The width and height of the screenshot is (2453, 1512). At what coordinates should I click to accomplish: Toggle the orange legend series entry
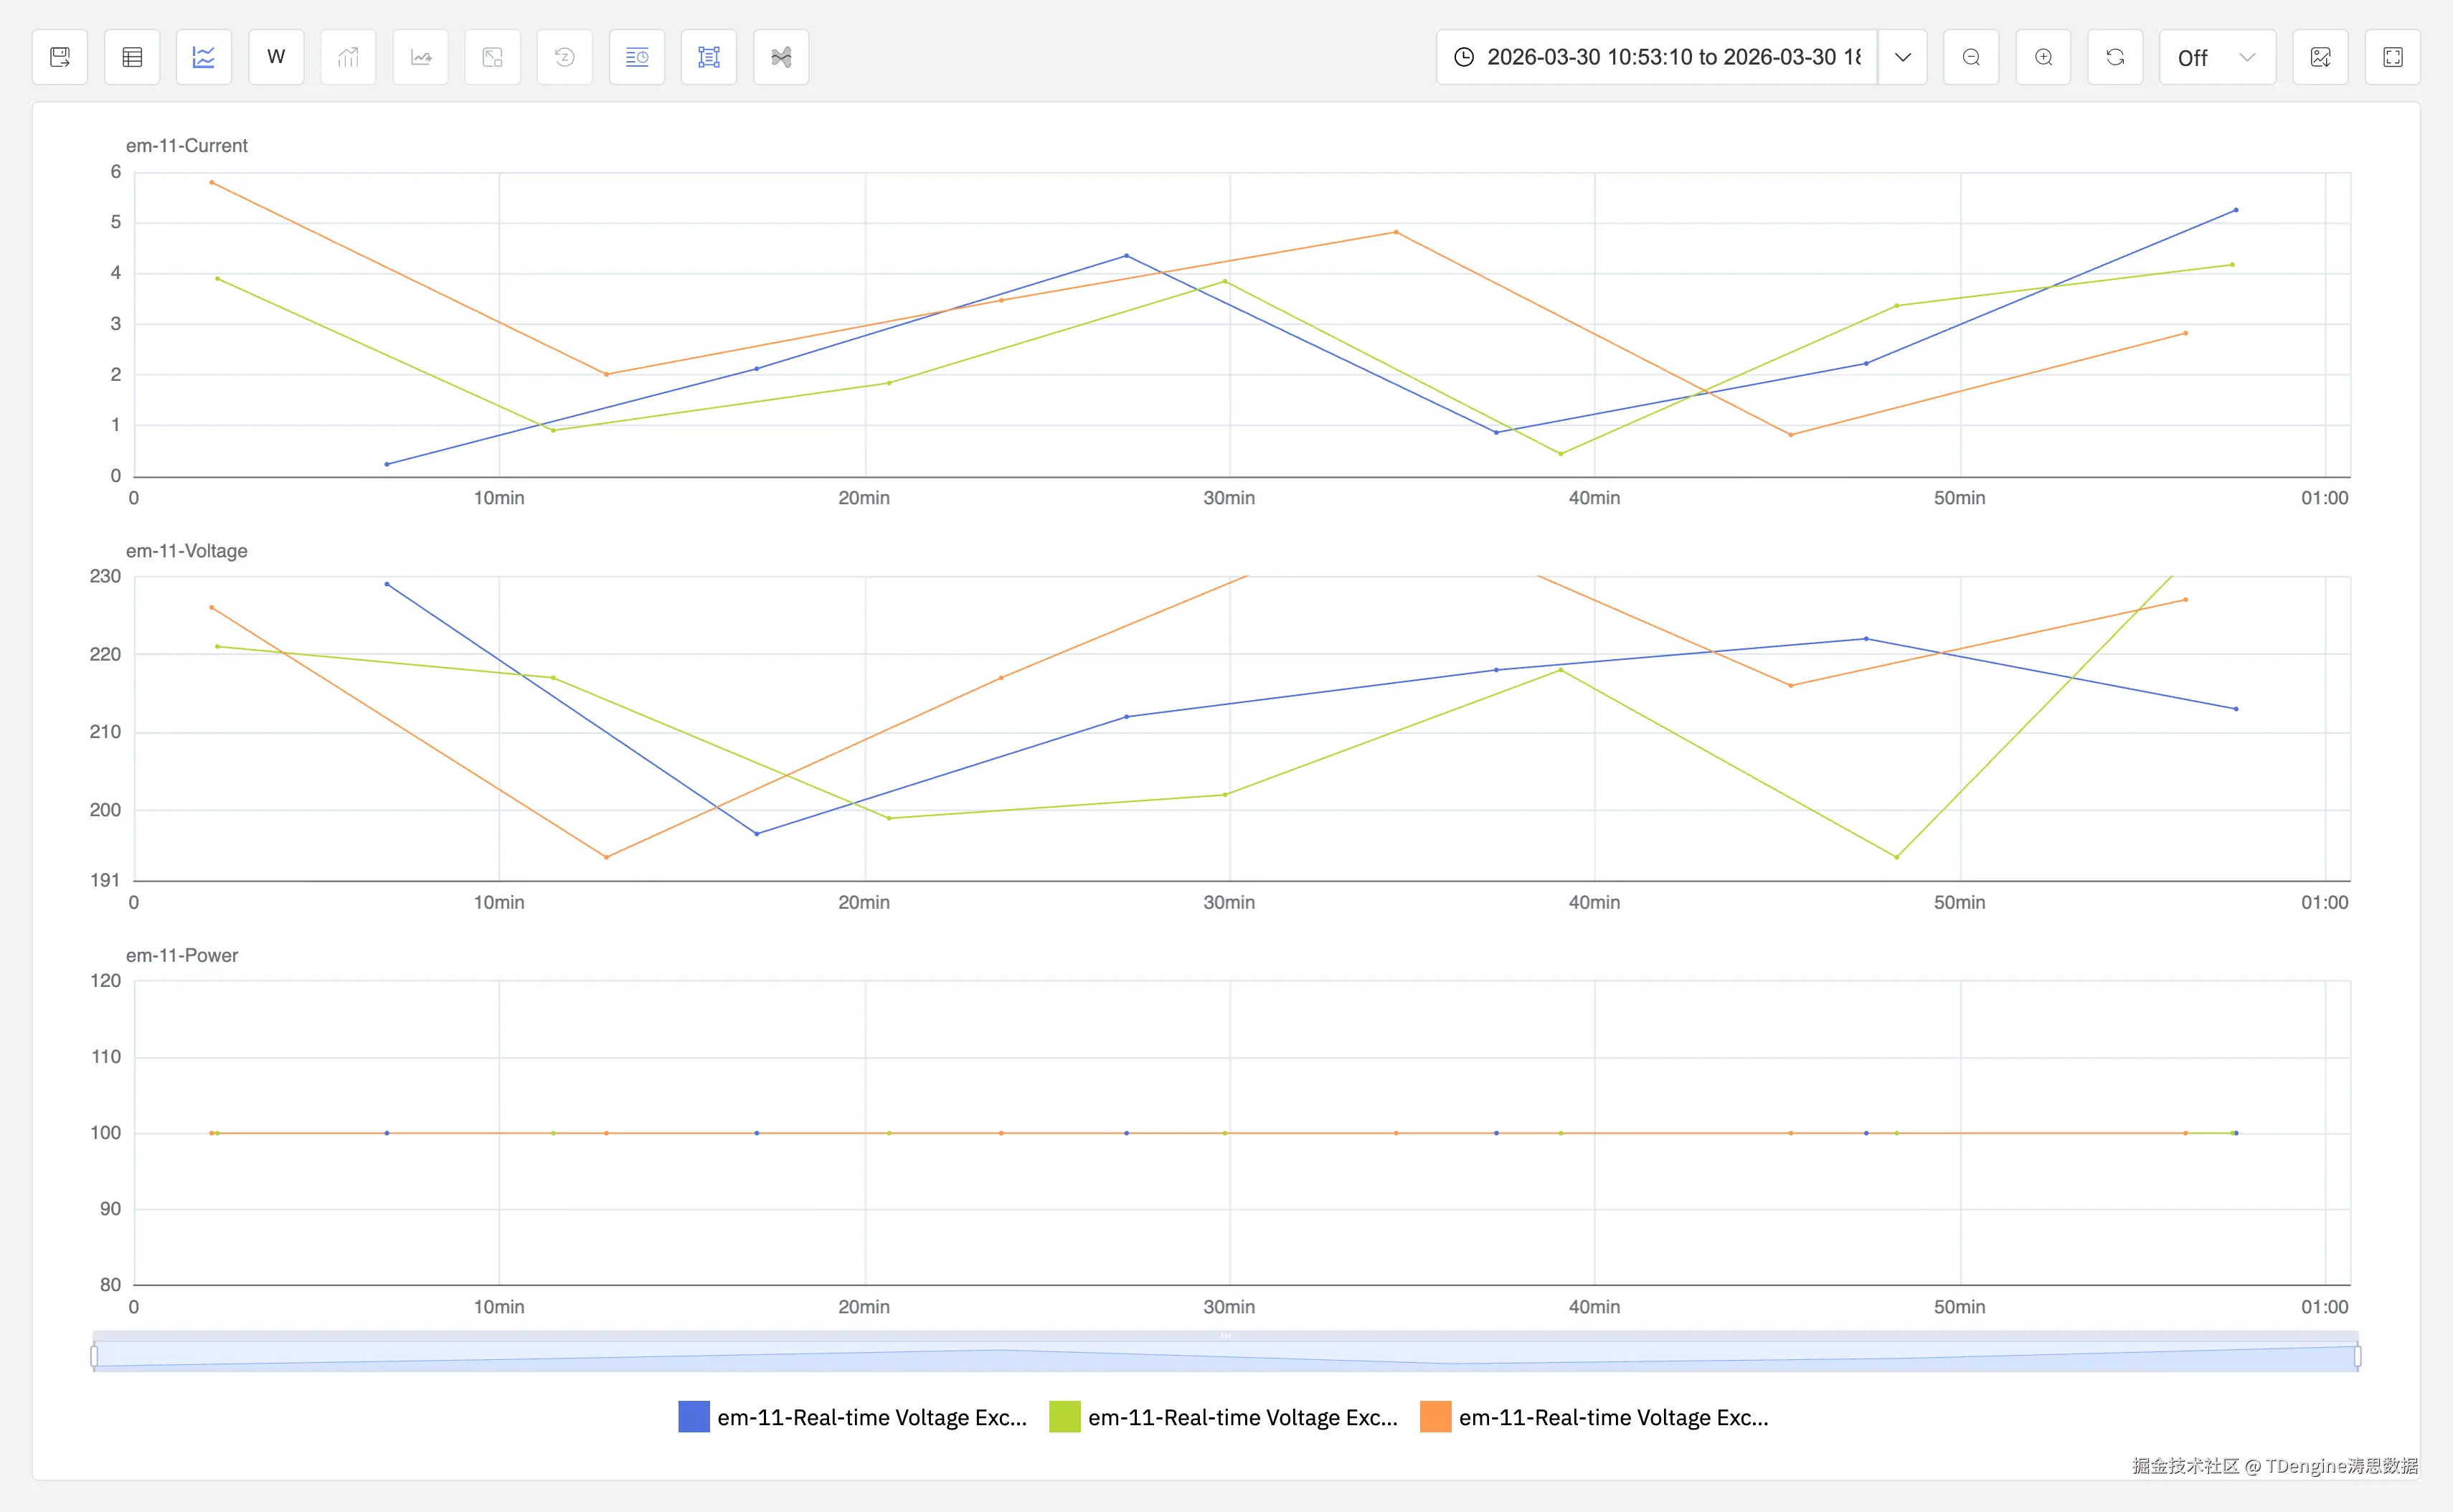pos(1594,1417)
